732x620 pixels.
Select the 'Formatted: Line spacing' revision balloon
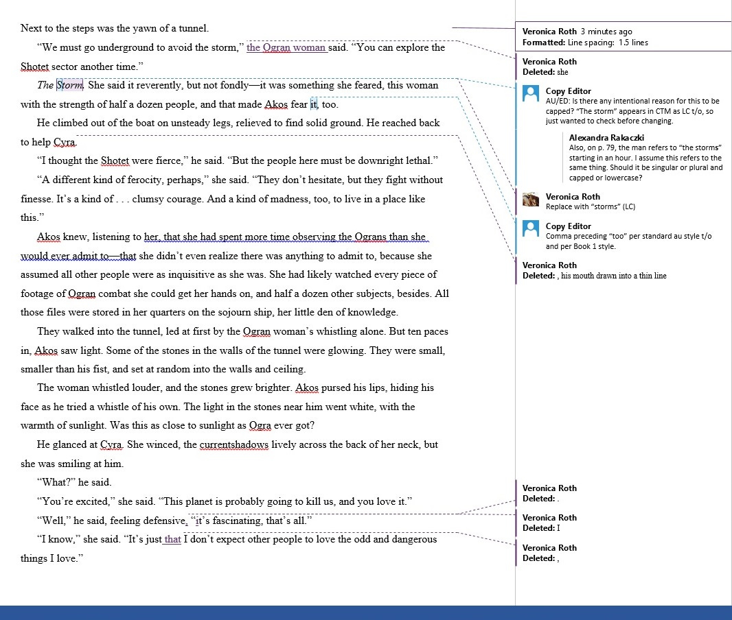point(624,37)
